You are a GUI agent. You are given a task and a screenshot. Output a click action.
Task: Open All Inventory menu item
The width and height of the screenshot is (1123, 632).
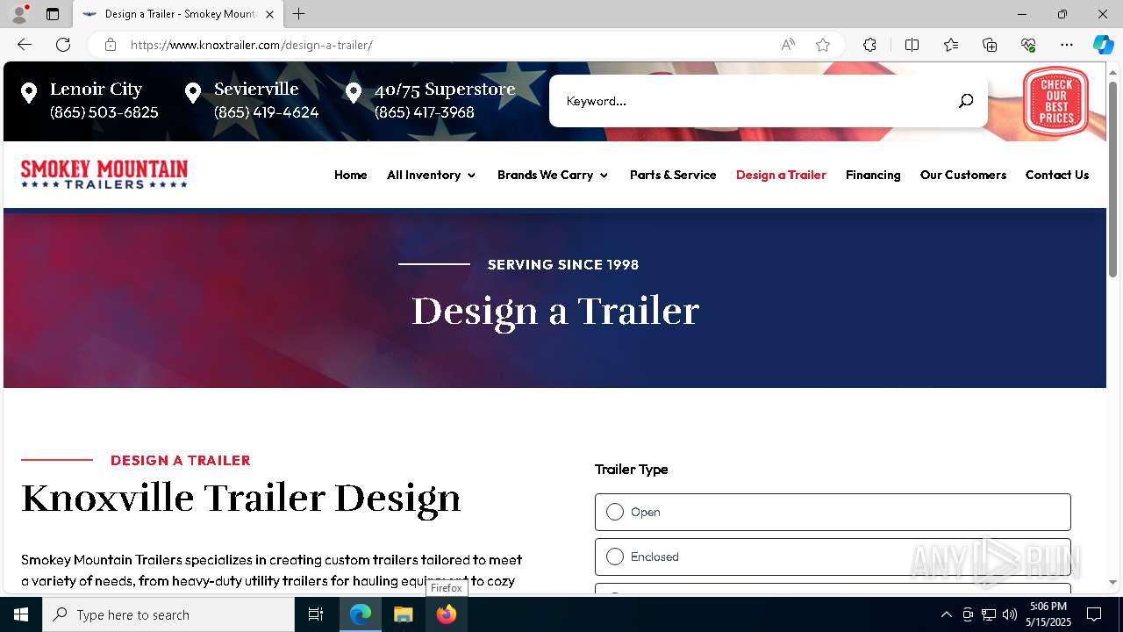click(x=424, y=175)
